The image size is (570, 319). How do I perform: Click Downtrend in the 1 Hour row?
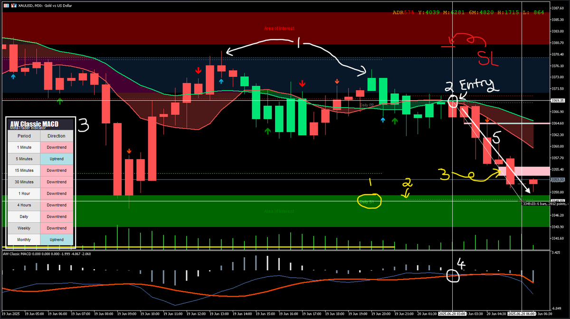57,194
